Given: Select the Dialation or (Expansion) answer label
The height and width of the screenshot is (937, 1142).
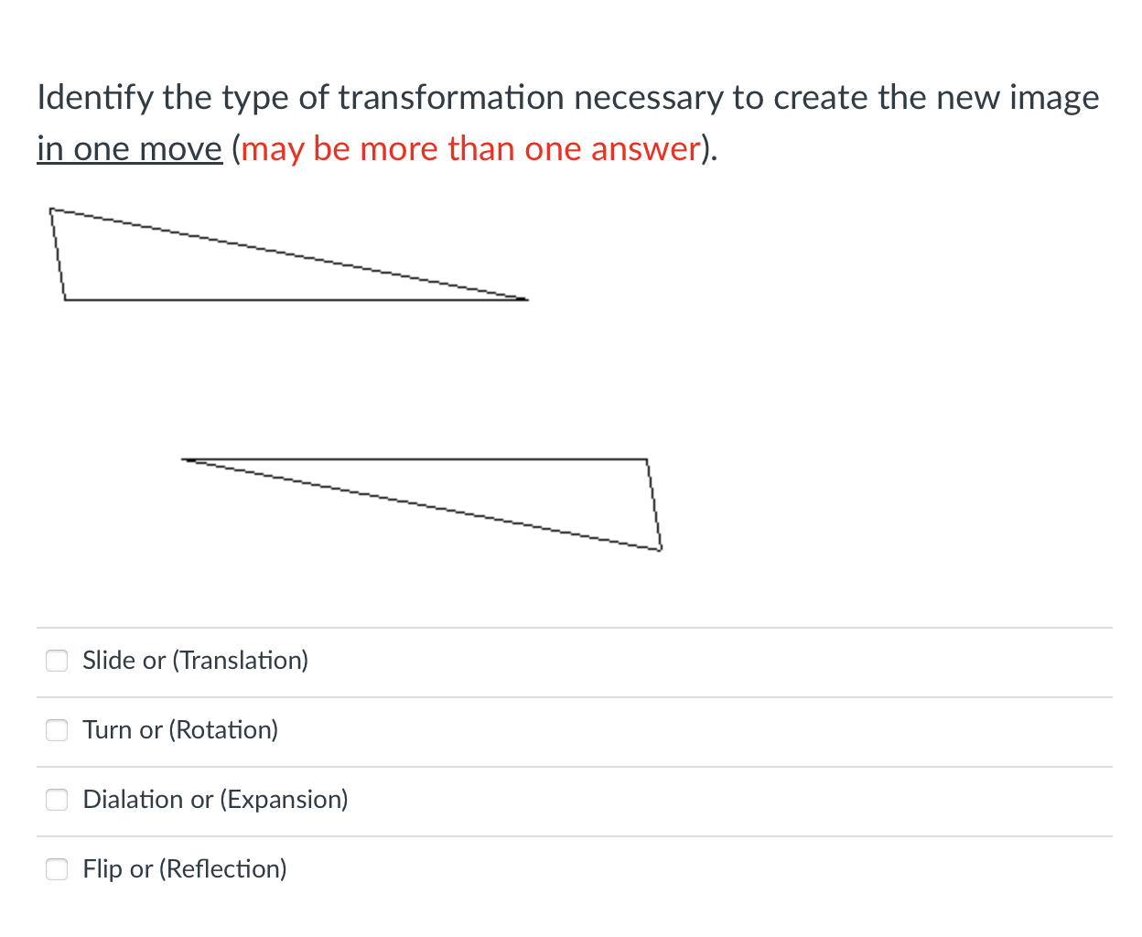Looking at the screenshot, I should tap(215, 799).
